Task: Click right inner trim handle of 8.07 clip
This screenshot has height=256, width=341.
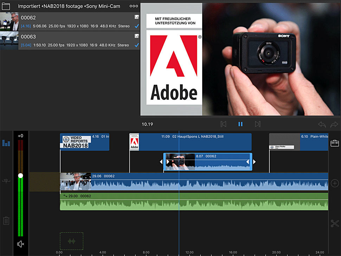Action: pyautogui.click(x=247, y=162)
